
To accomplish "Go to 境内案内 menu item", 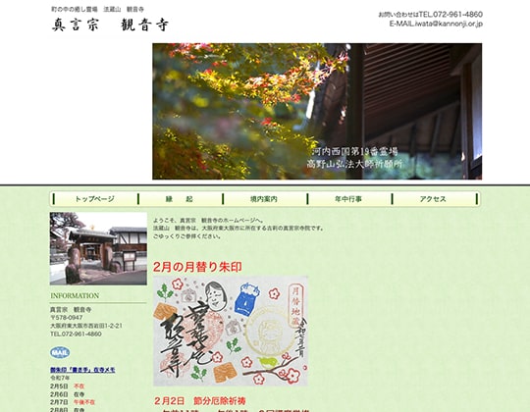I will 264,199.
